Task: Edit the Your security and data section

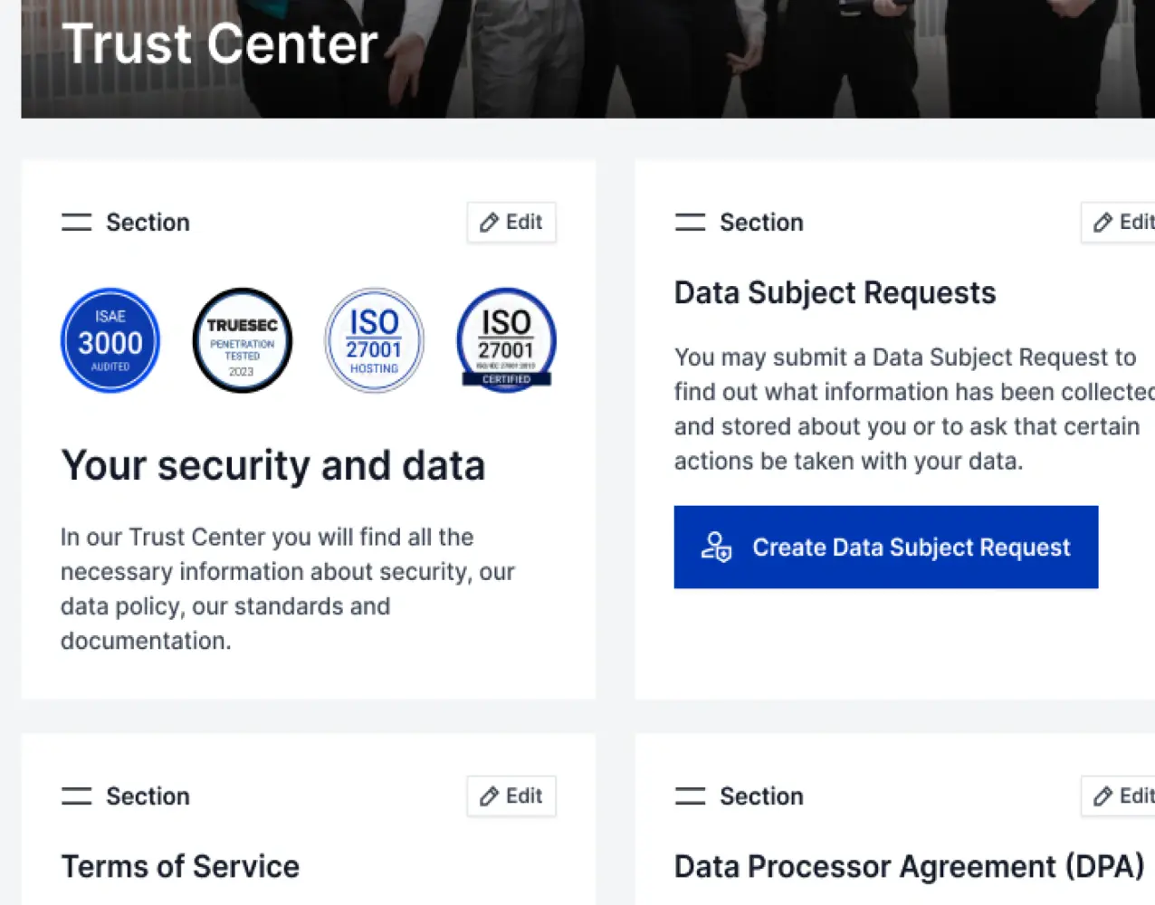Action: pos(511,223)
